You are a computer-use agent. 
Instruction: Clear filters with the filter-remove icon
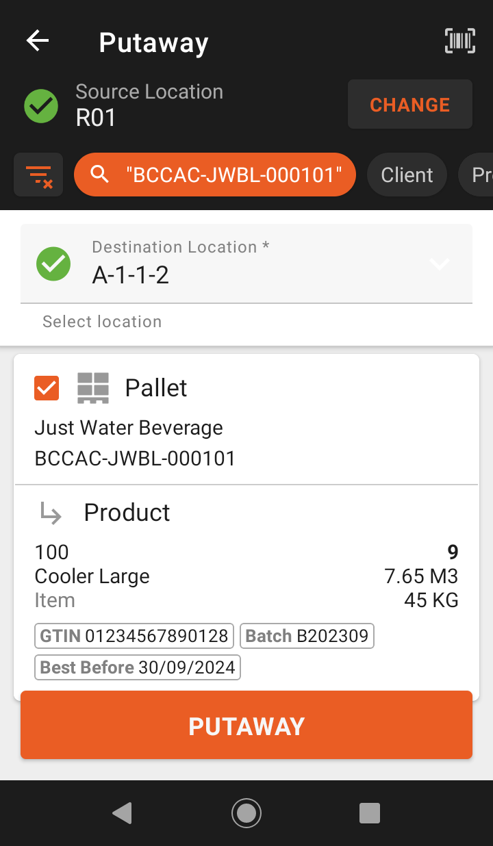pos(39,175)
